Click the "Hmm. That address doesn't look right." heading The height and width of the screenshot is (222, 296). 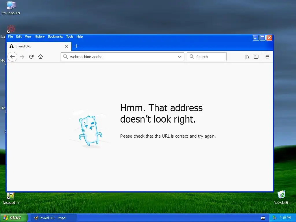pyautogui.click(x=161, y=113)
